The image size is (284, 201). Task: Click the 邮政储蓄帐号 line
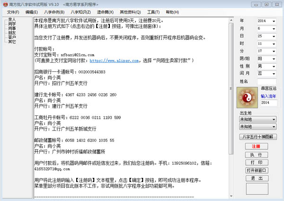pyautogui.click(x=74, y=140)
